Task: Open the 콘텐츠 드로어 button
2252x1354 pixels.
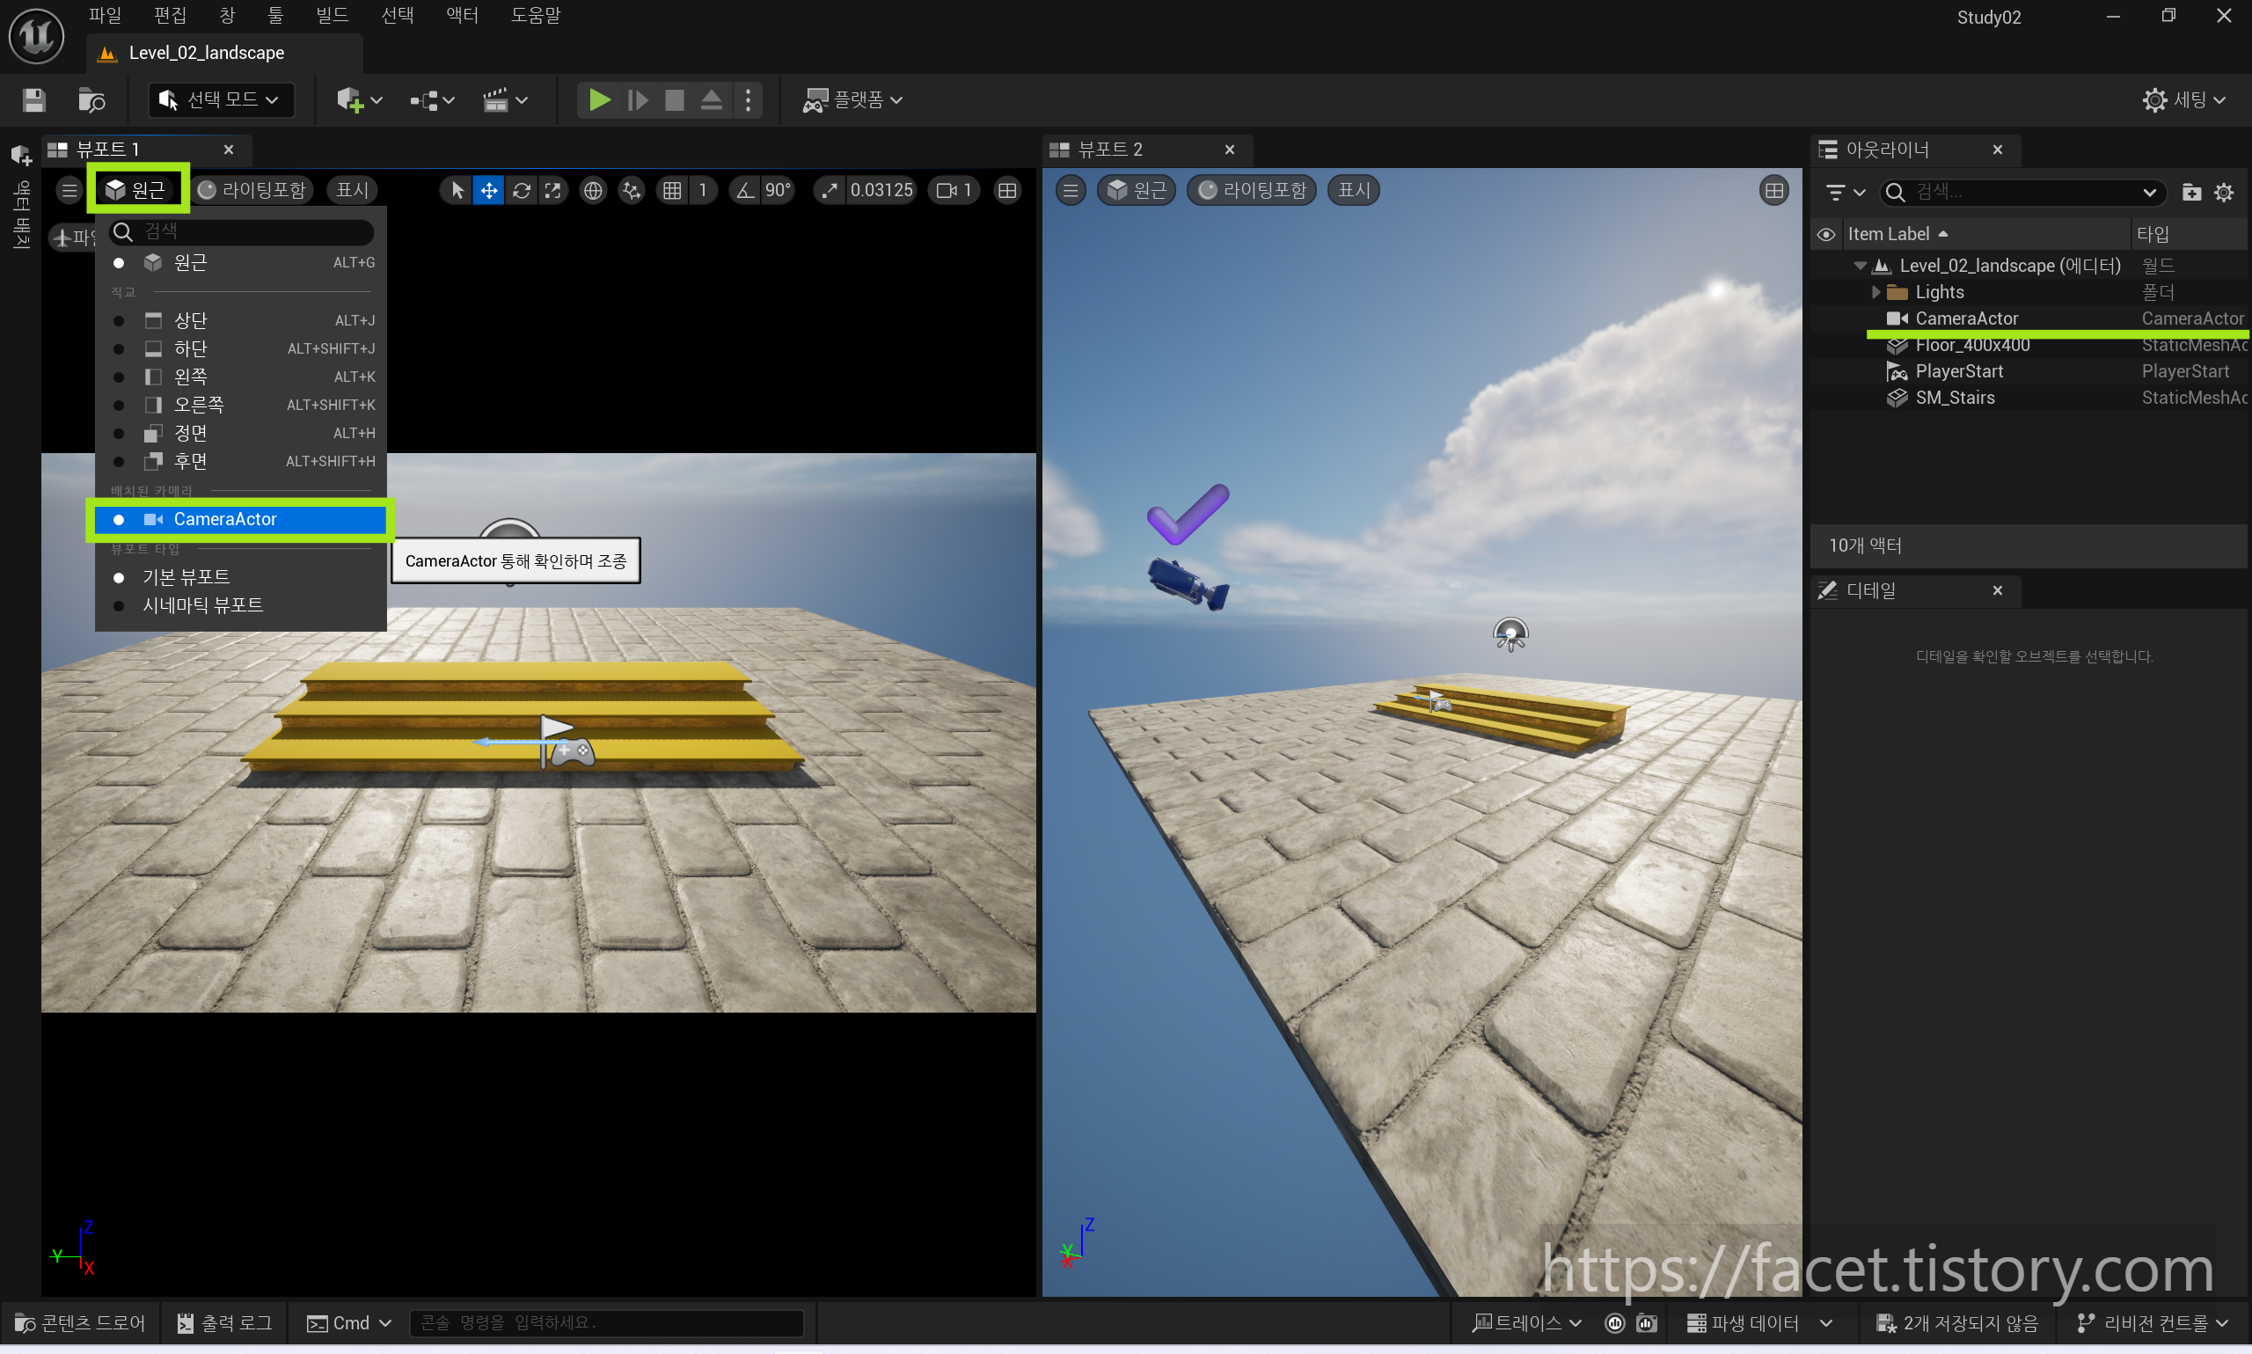Action: coord(80,1322)
